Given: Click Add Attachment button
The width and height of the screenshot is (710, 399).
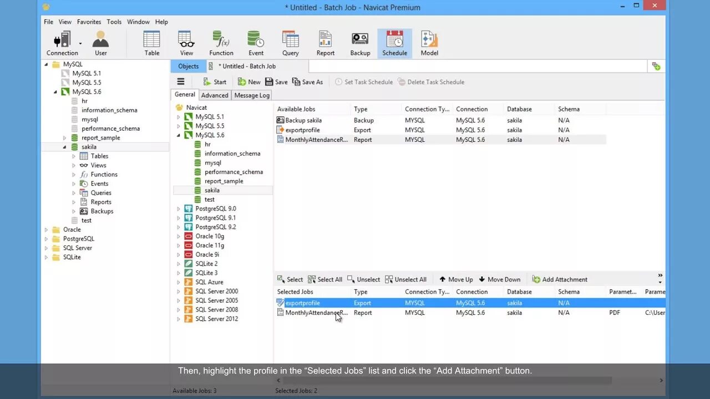Looking at the screenshot, I should [560, 279].
